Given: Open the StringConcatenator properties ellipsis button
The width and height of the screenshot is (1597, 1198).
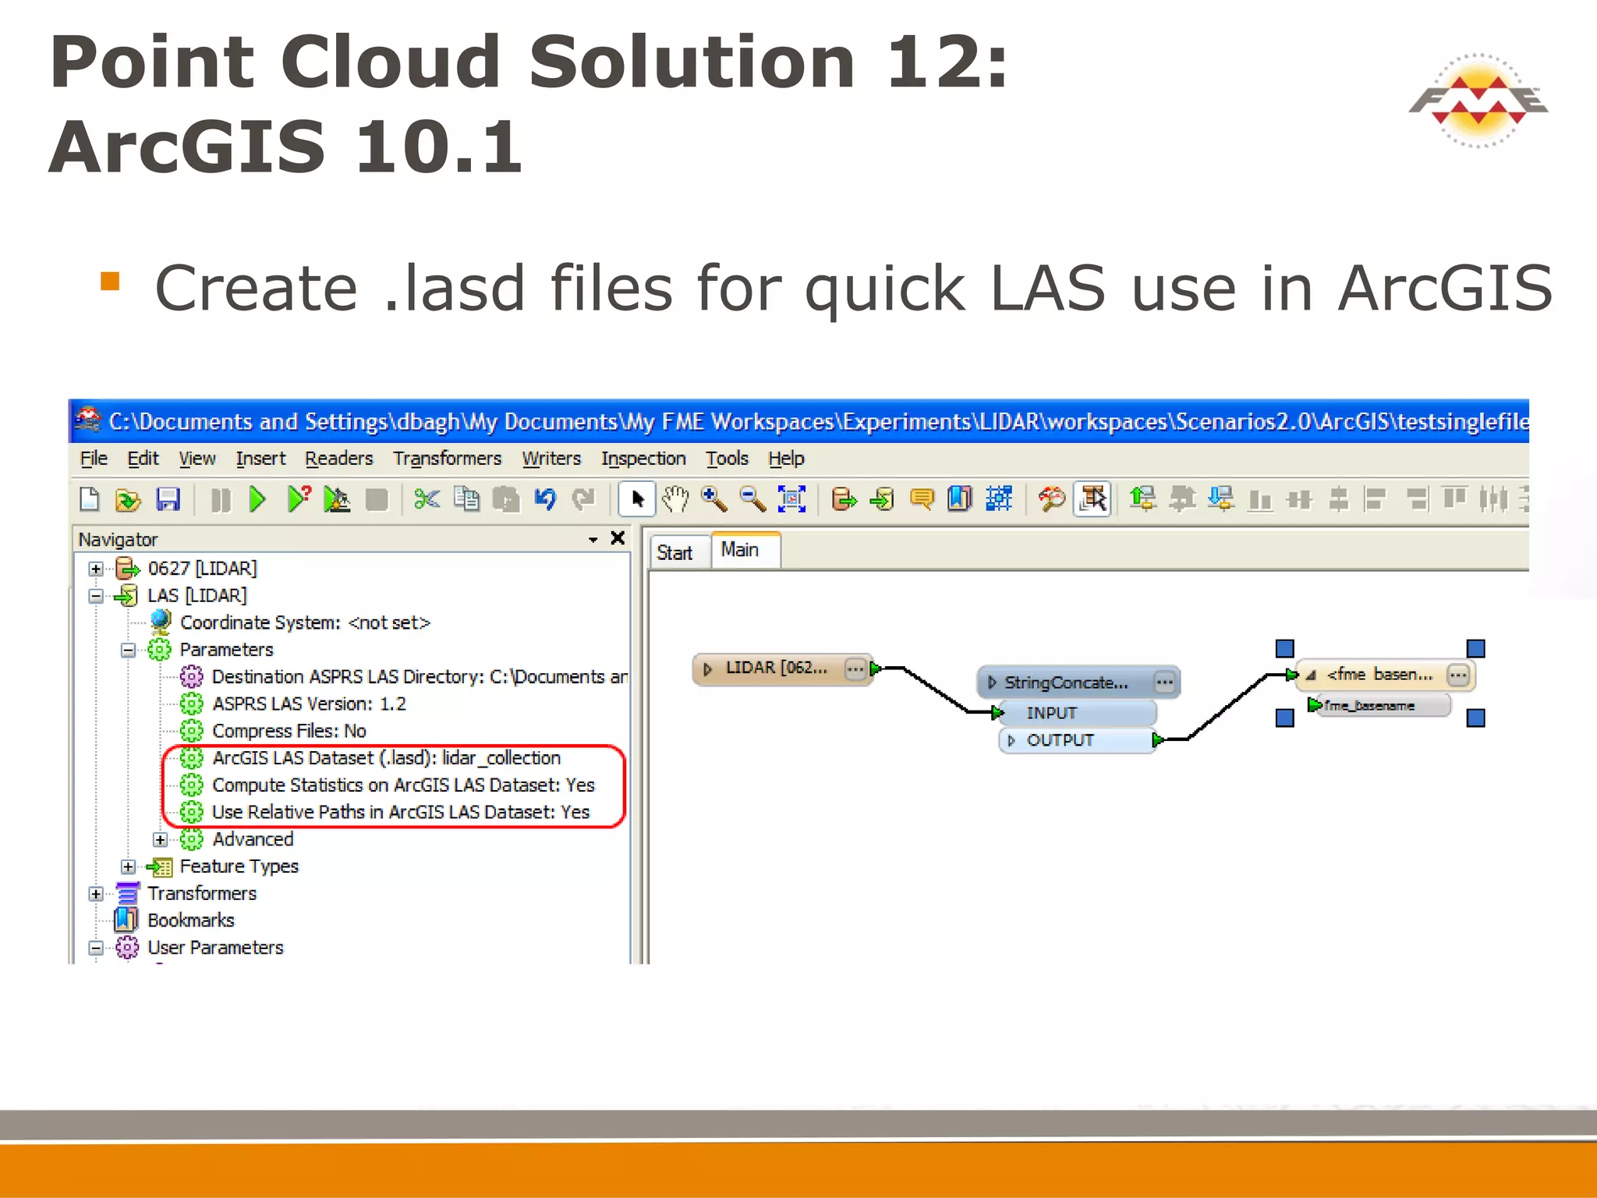Looking at the screenshot, I should 1165,682.
